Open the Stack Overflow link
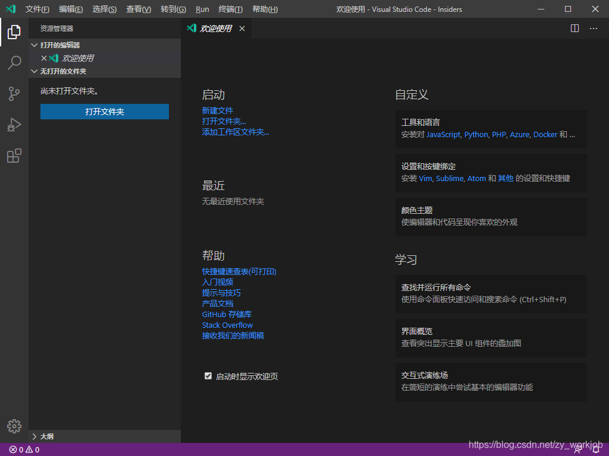Image resolution: width=609 pixels, height=456 pixels. tap(227, 325)
